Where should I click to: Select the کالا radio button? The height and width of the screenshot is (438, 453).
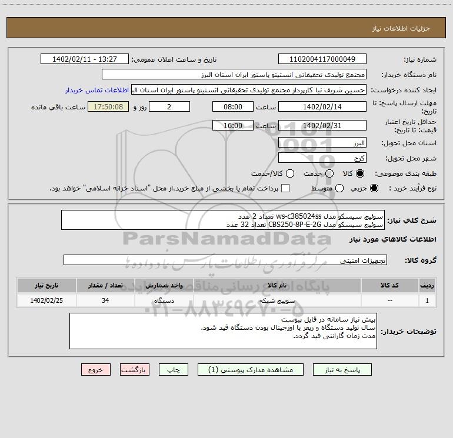point(360,173)
